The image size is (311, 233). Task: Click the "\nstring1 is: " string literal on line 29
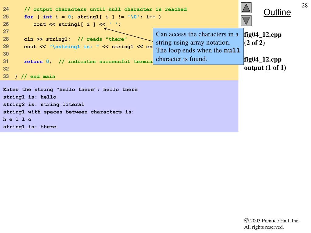[x=74, y=47]
